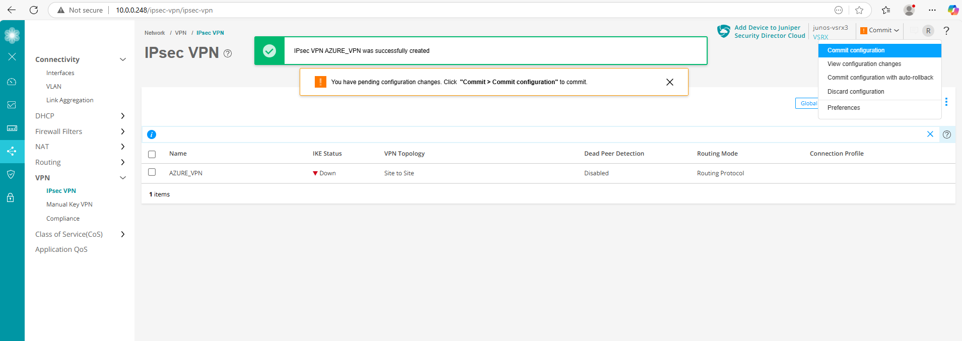Open the Network share sidebar icon
Viewport: 962px width, 341px height.
click(x=12, y=151)
